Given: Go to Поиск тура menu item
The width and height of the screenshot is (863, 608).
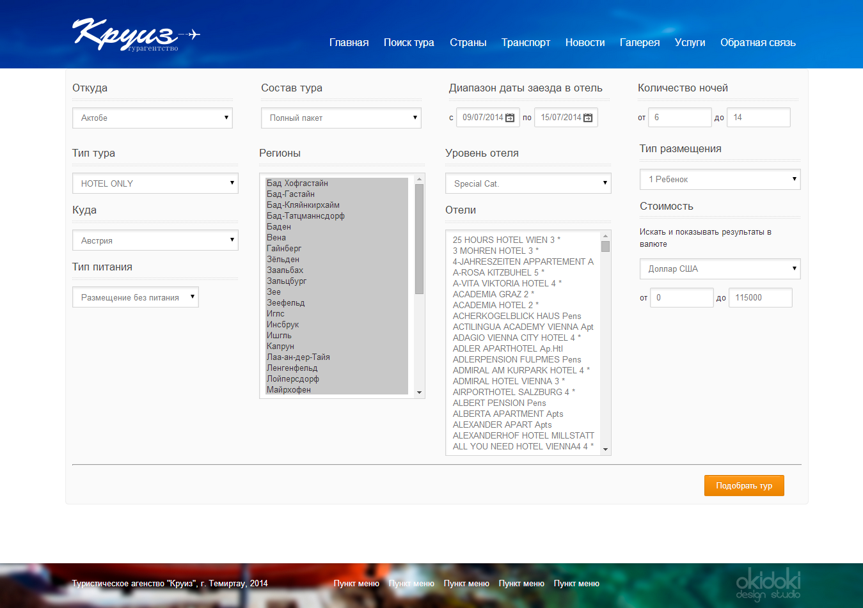Looking at the screenshot, I should (x=409, y=43).
